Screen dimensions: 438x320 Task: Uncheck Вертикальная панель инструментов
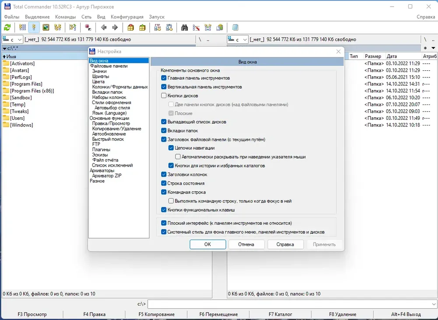164,87
